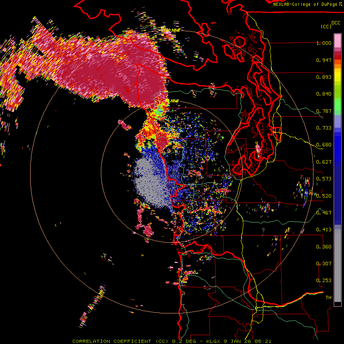This screenshot has height=344, width=344.
Task: Pick the yellow color bar segment
Action: coord(338,75)
